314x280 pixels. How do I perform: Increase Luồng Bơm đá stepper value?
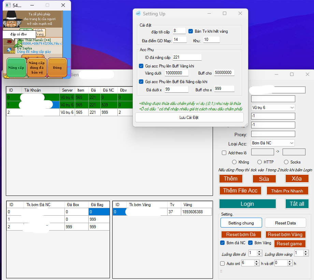pyautogui.click(x=259, y=252)
